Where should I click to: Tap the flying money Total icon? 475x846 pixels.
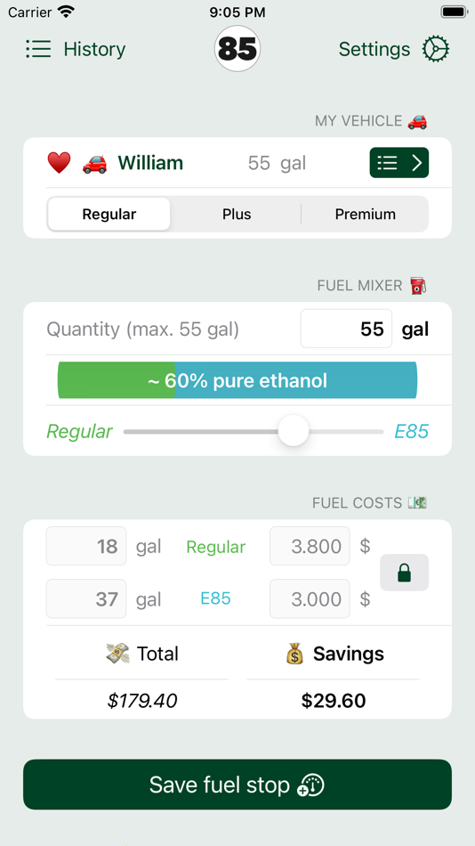coord(117,654)
